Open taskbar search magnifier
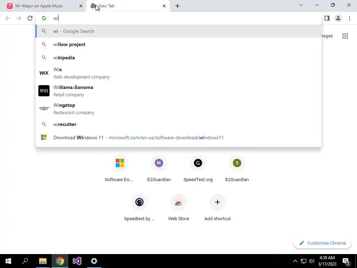Viewport: 357px width, 268px height. [x=25, y=261]
